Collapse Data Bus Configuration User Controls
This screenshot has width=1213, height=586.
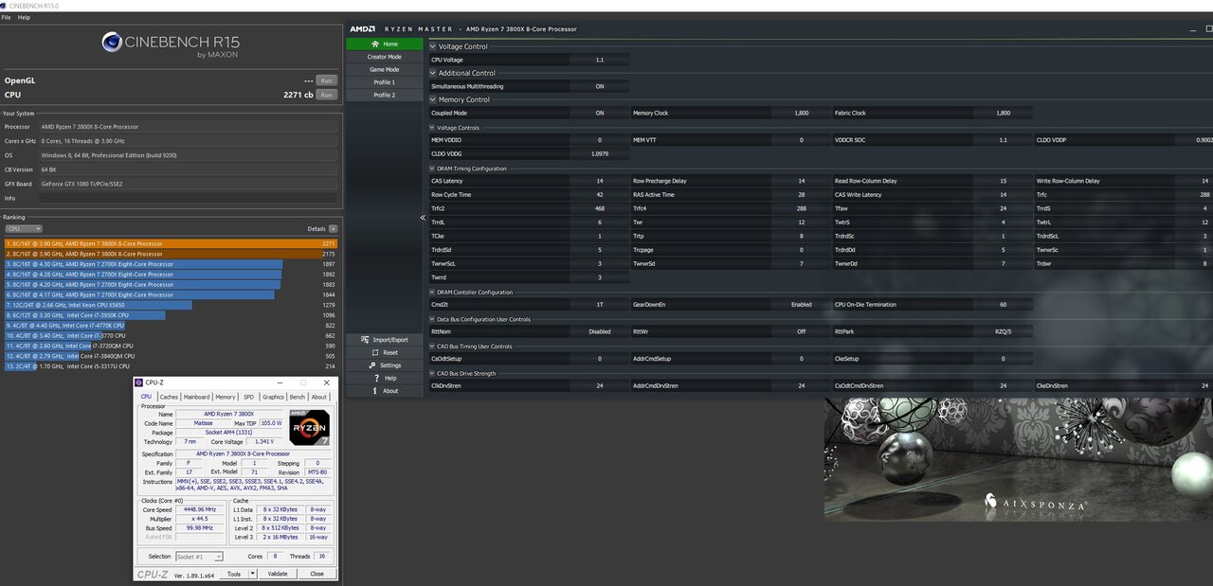click(433, 319)
